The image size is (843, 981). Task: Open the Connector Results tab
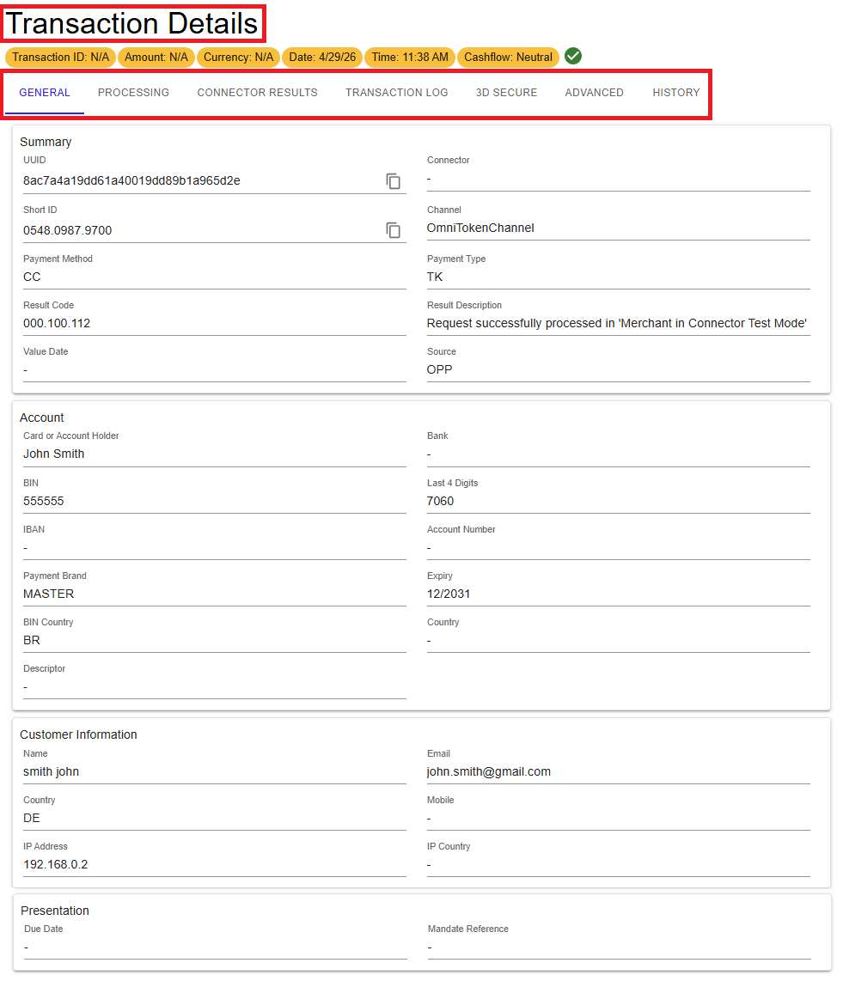coord(257,93)
